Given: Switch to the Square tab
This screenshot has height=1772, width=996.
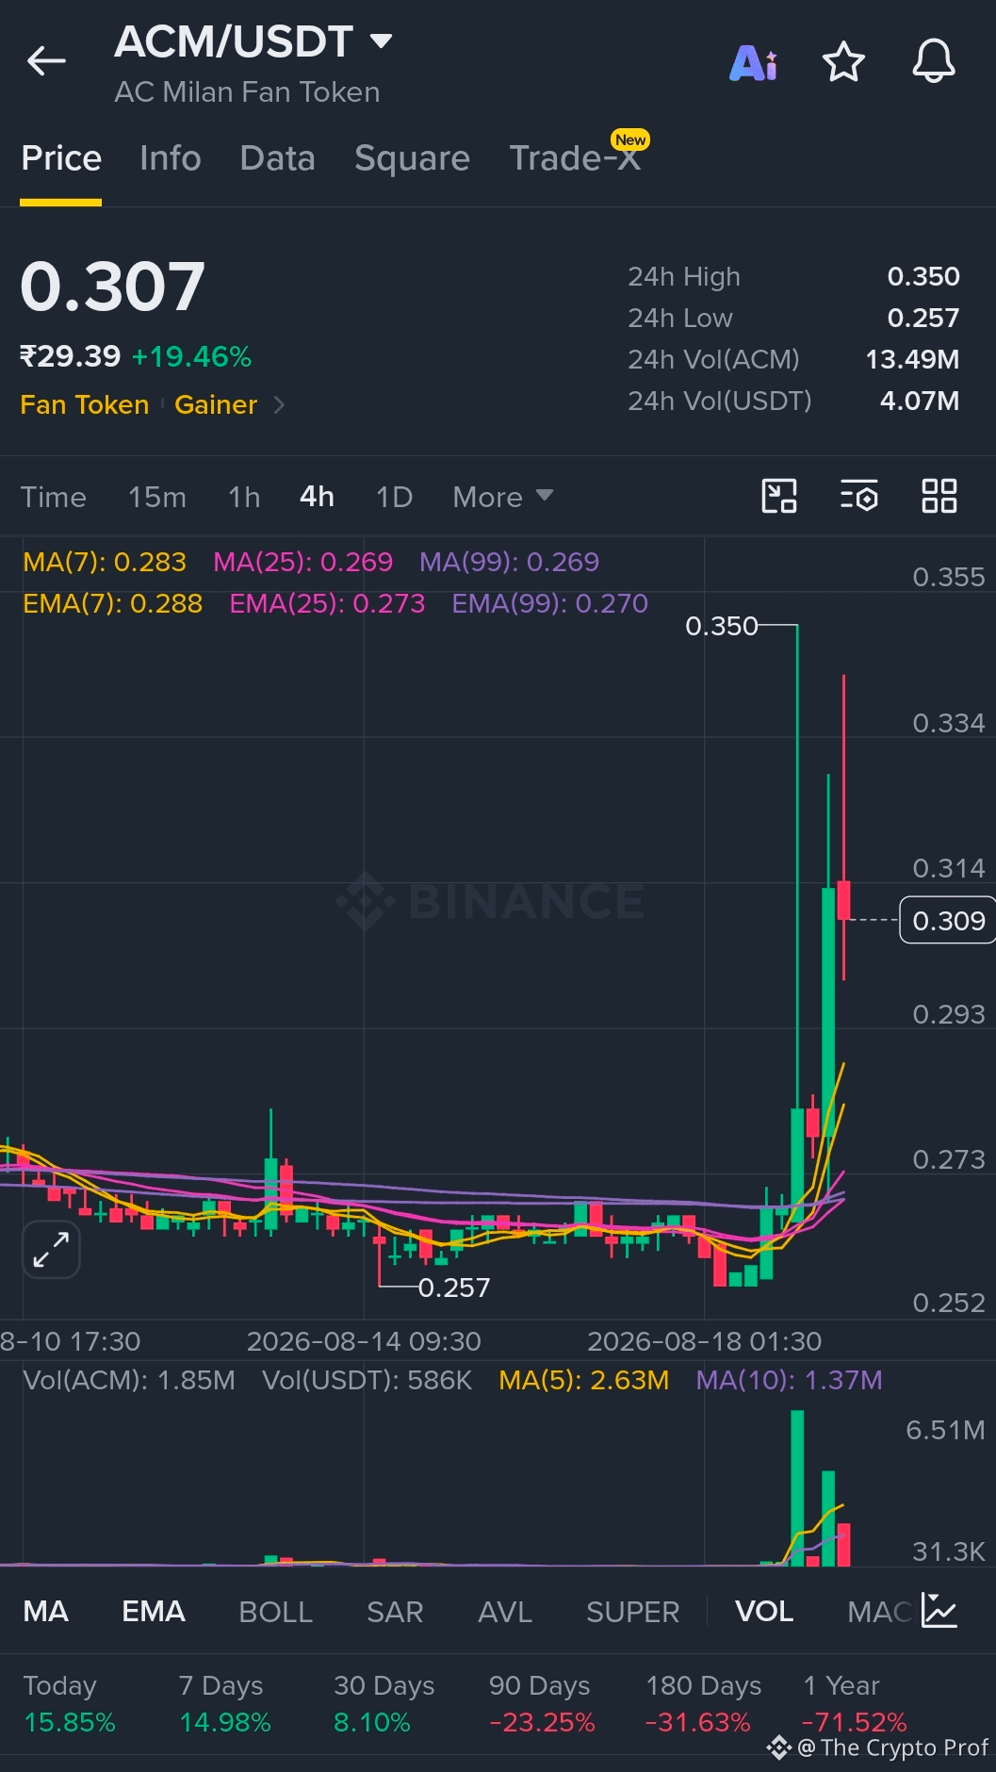Looking at the screenshot, I should point(412,158).
